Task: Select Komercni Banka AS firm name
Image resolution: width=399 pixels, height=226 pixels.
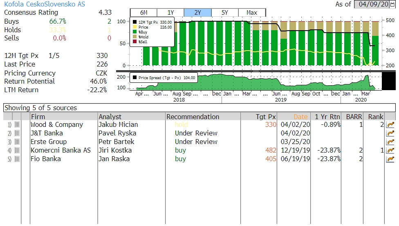Action: pos(61,151)
